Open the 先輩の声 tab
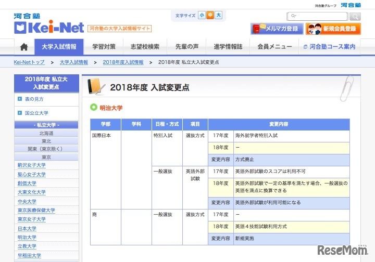Screen dimensions: 375x262 click(x=187, y=47)
